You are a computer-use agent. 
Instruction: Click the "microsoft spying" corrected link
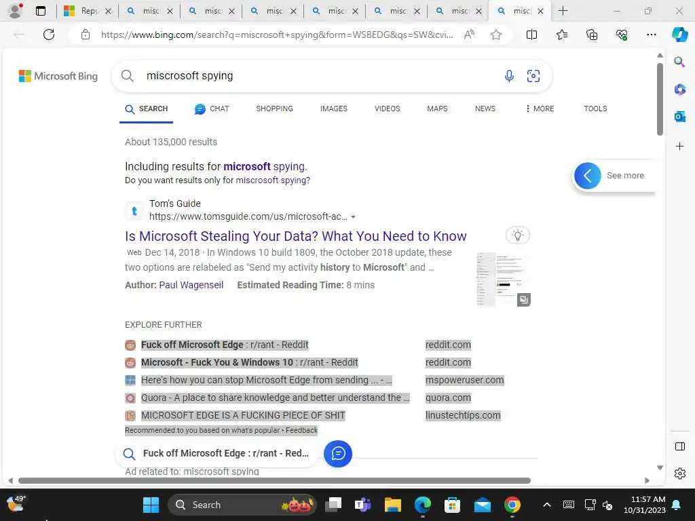265,167
